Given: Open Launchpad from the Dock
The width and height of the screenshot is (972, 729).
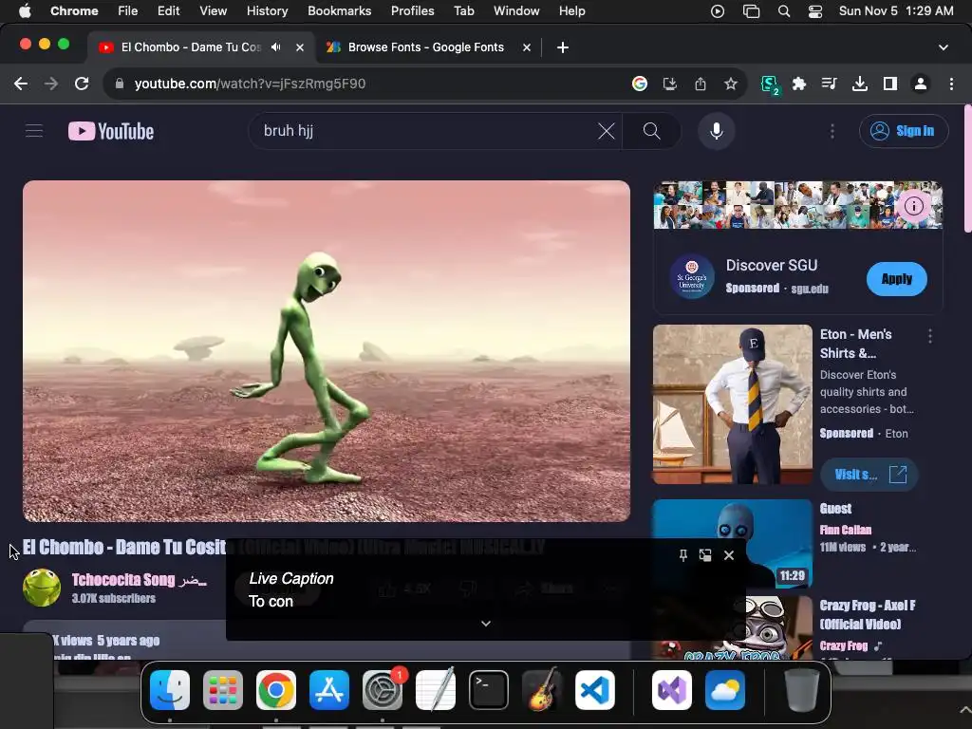Looking at the screenshot, I should click(x=222, y=690).
